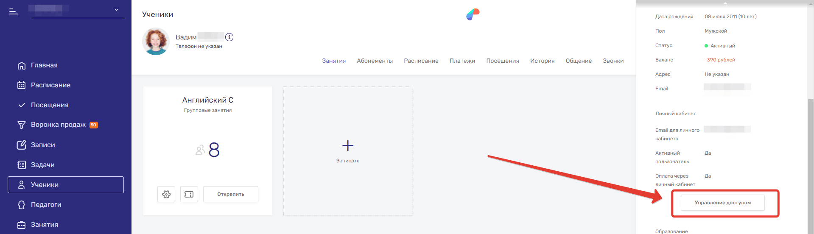Click the ticket icon on Английский С card

click(189, 194)
